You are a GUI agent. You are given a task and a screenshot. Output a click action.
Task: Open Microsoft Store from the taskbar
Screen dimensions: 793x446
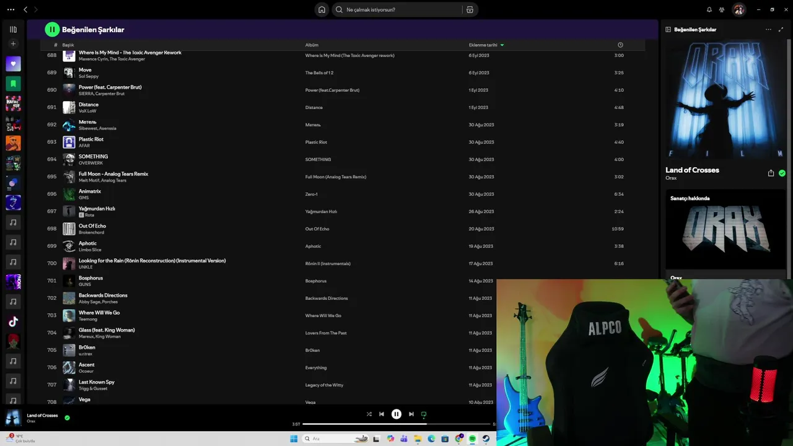click(445, 439)
